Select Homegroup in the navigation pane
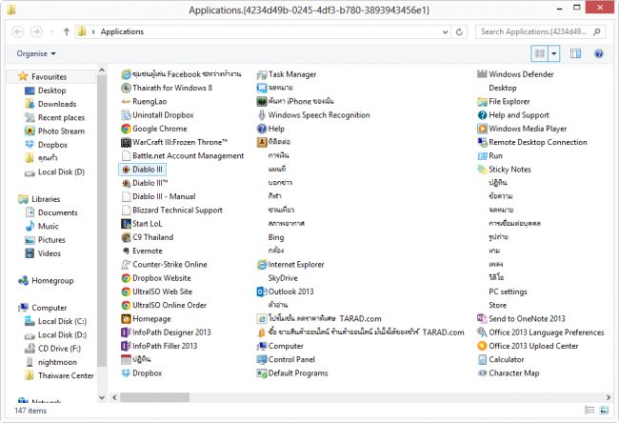Screen dimensions: 619x423 click(x=52, y=281)
